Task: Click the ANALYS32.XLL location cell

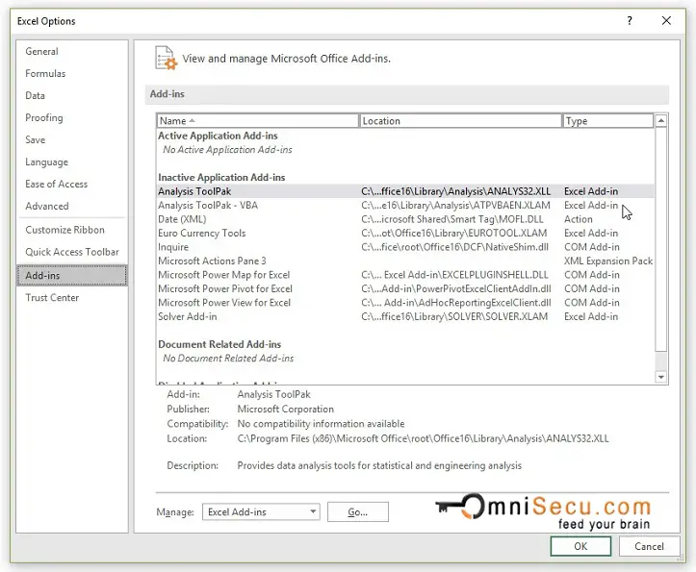Action: coord(456,191)
